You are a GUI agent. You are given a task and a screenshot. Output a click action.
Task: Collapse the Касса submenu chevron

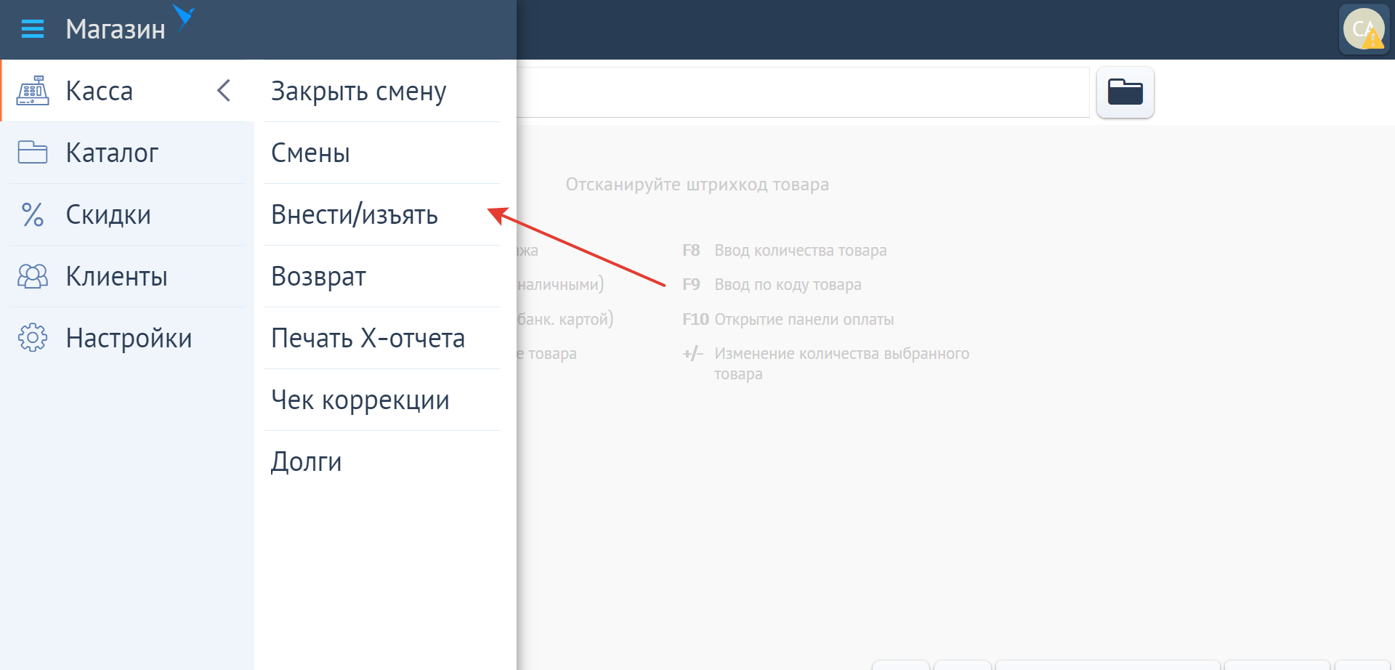(224, 91)
